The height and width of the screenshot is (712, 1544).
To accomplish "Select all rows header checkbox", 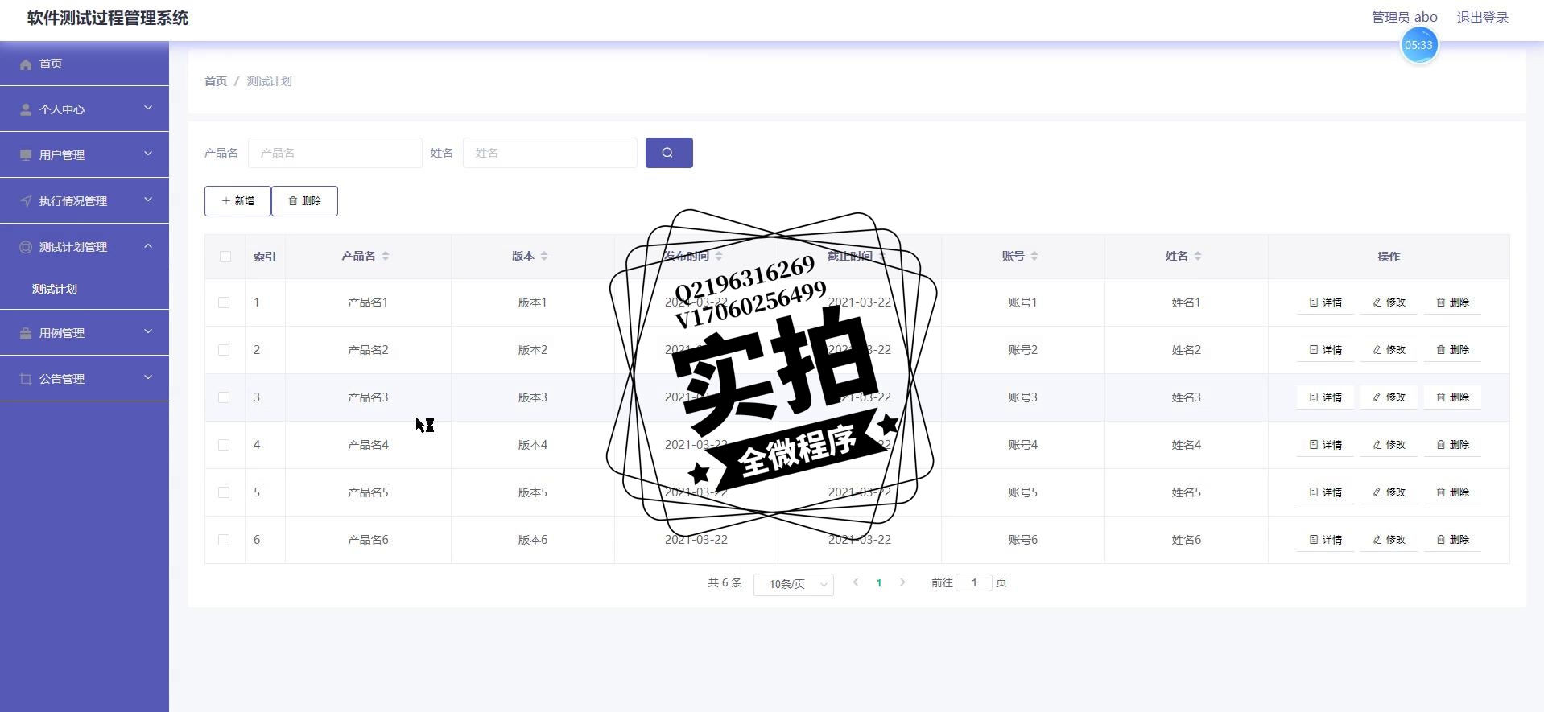I will [x=225, y=257].
